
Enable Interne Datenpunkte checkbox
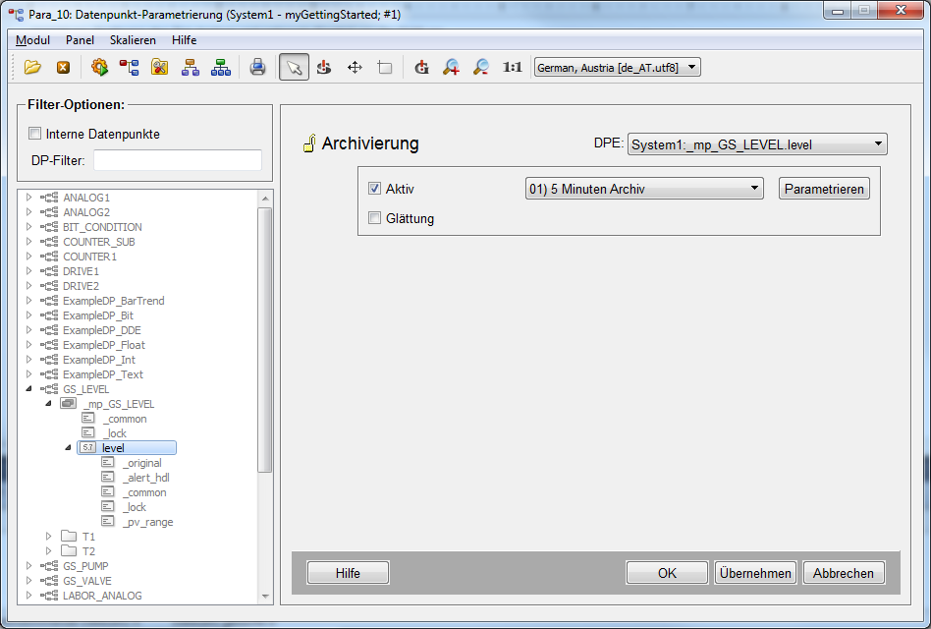pyautogui.click(x=35, y=134)
